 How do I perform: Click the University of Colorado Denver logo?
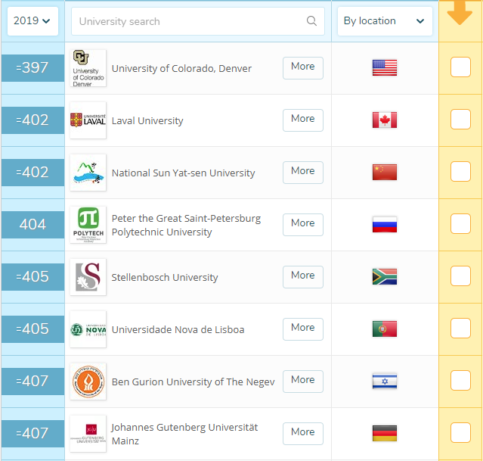coord(88,68)
